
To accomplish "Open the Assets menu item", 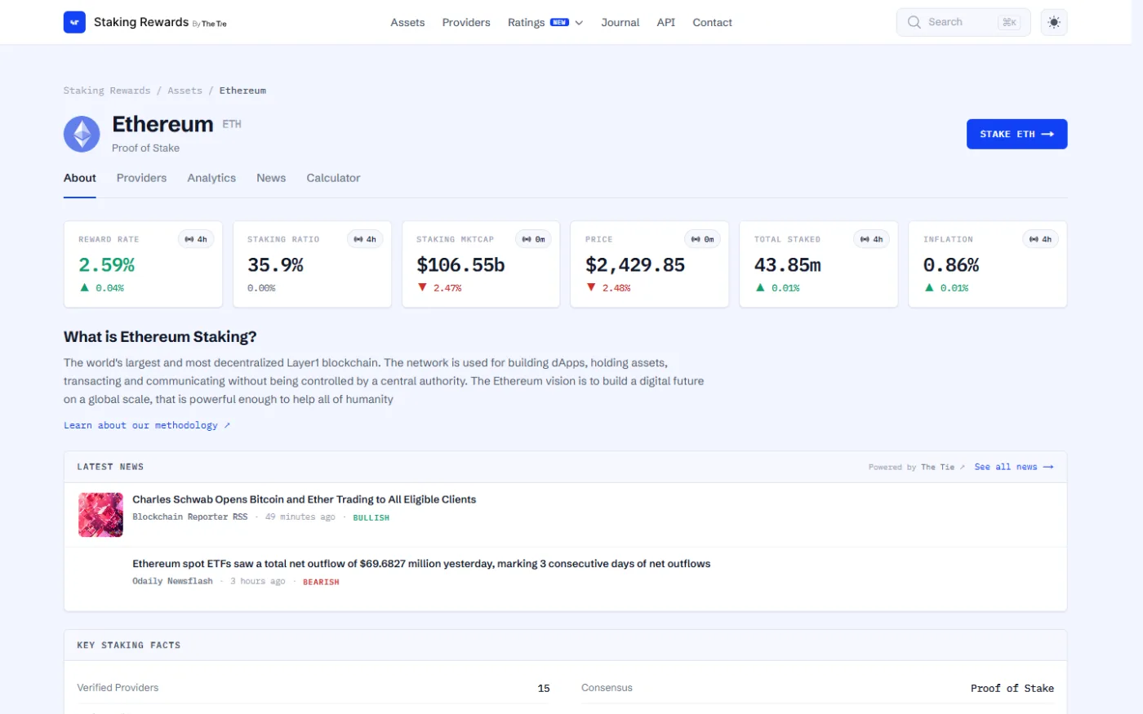I will click(x=407, y=22).
